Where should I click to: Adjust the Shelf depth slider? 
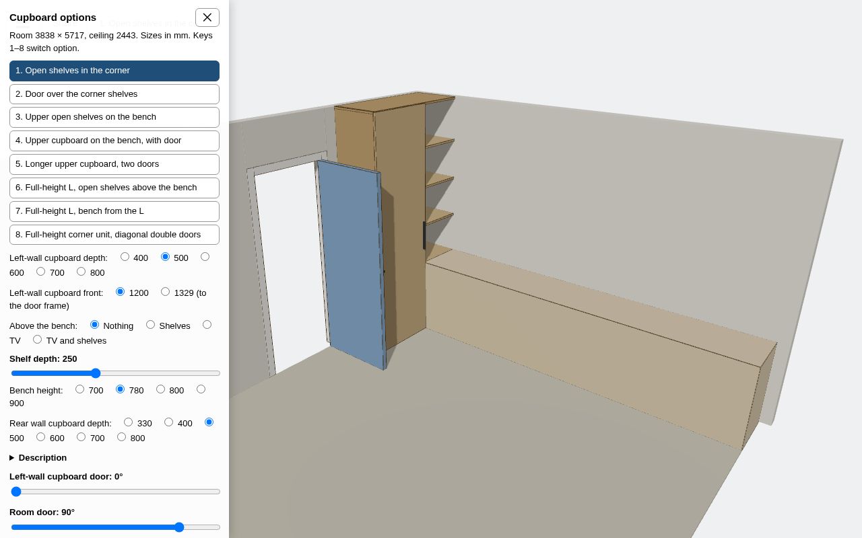[x=115, y=373]
